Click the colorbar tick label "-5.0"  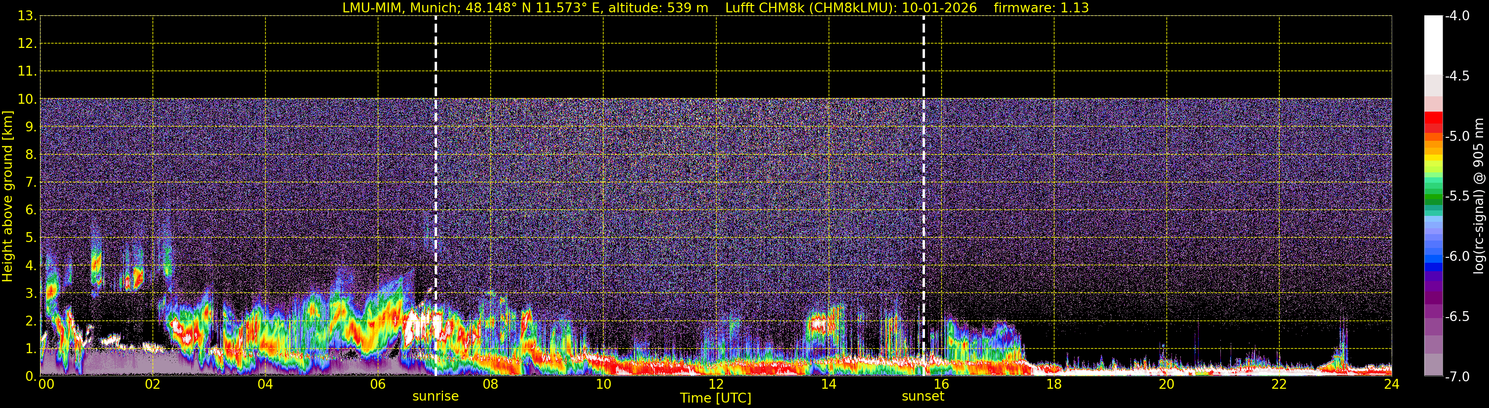coord(1457,136)
